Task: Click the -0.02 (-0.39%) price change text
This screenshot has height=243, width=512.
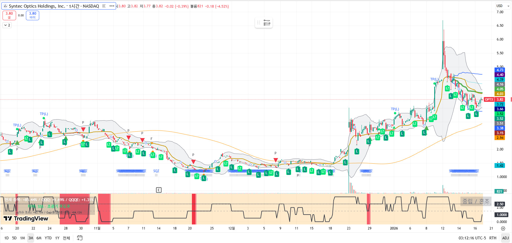Action: pyautogui.click(x=176, y=6)
